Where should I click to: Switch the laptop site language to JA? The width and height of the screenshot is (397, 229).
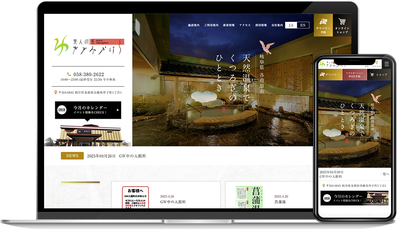[291, 25]
